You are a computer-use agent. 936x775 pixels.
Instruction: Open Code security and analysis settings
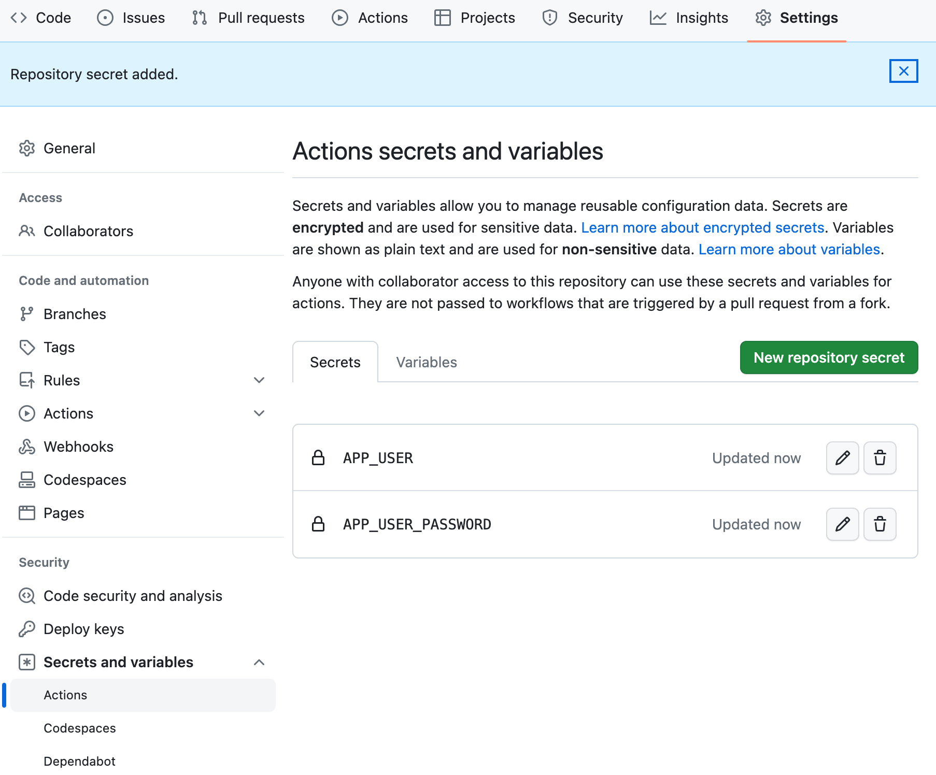pos(133,596)
